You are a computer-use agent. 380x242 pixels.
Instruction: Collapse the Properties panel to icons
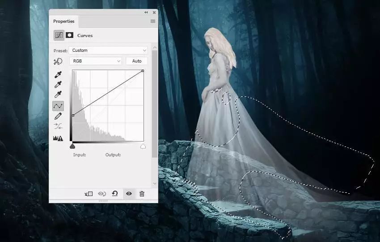[x=146, y=13]
